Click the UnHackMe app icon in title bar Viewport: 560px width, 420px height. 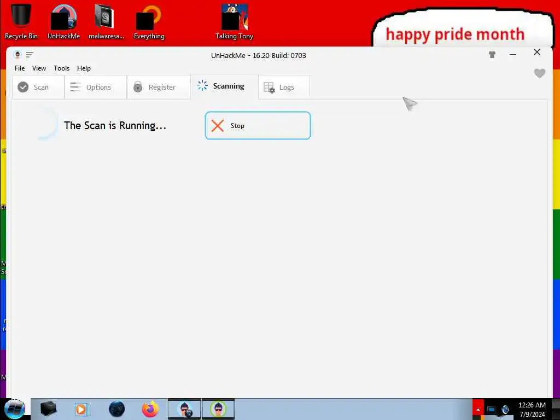click(x=17, y=55)
